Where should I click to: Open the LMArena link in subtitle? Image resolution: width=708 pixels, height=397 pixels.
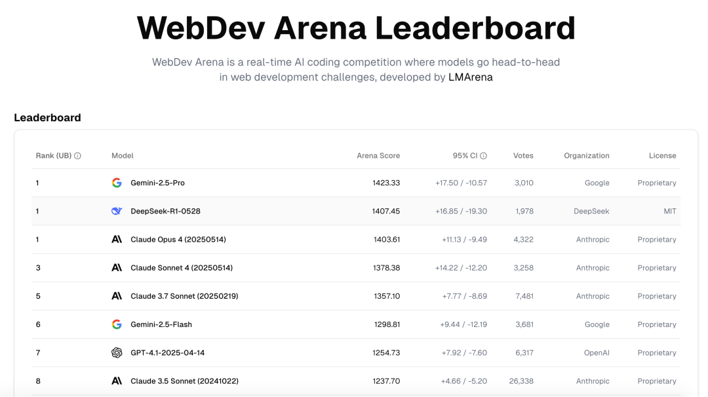[x=471, y=77]
